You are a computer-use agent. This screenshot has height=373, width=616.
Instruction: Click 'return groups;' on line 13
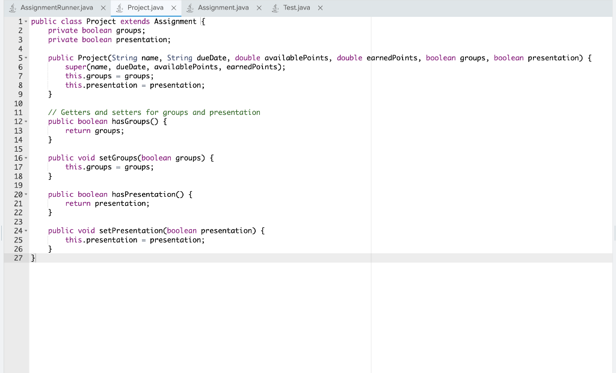click(x=94, y=131)
